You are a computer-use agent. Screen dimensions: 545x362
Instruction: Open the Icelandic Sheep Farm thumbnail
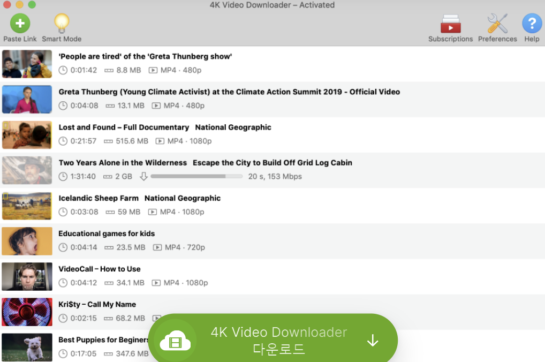click(x=27, y=206)
